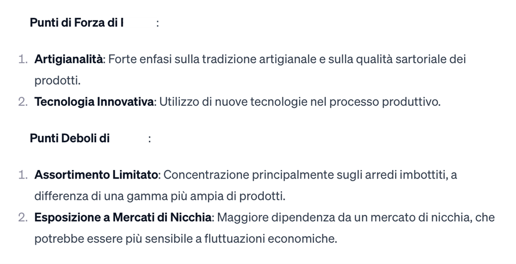
Task: Click list number 1 beside Assortimento Limitato
Action: pos(23,175)
